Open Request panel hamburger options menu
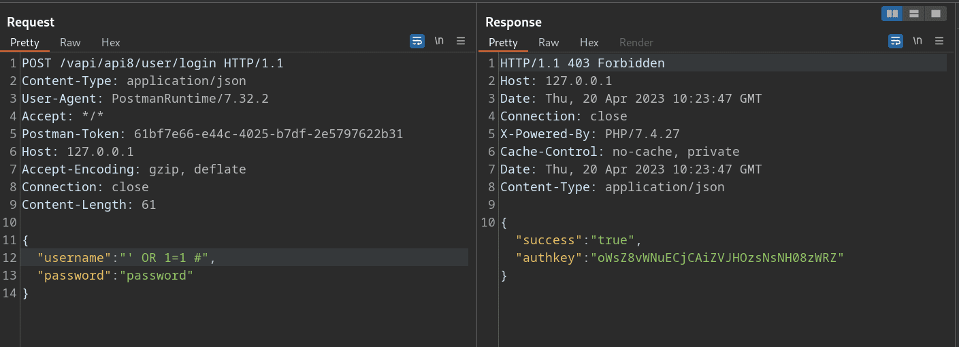This screenshot has height=347, width=959. click(x=461, y=41)
